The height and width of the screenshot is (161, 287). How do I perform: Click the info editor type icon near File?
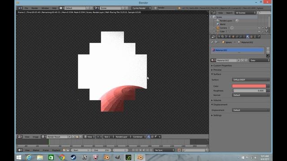coord(20,8)
